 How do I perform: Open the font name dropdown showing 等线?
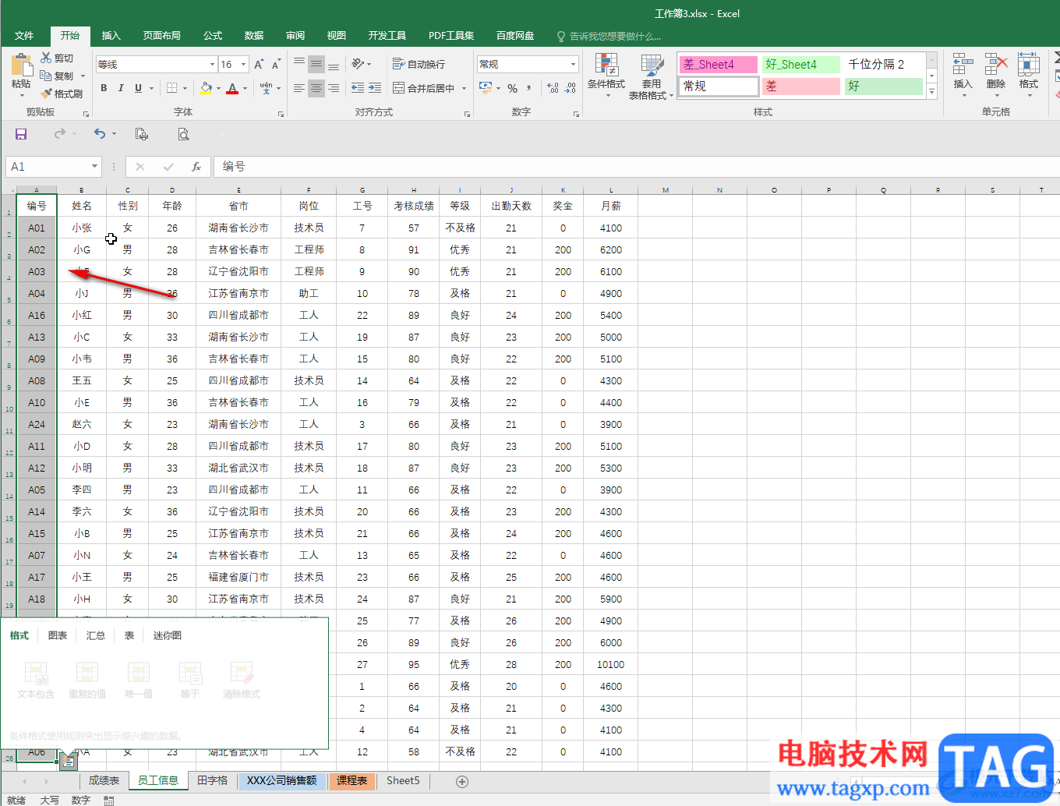coord(212,64)
